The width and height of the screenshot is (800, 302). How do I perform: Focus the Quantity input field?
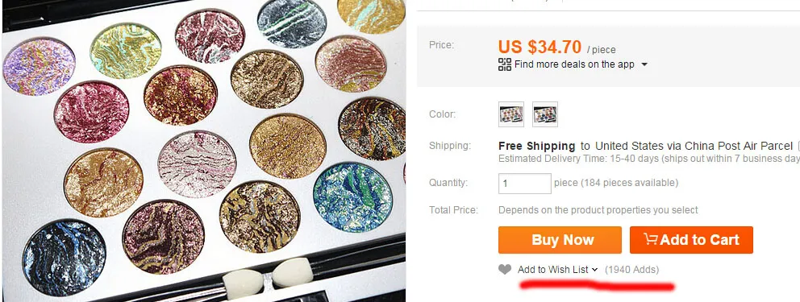click(524, 184)
